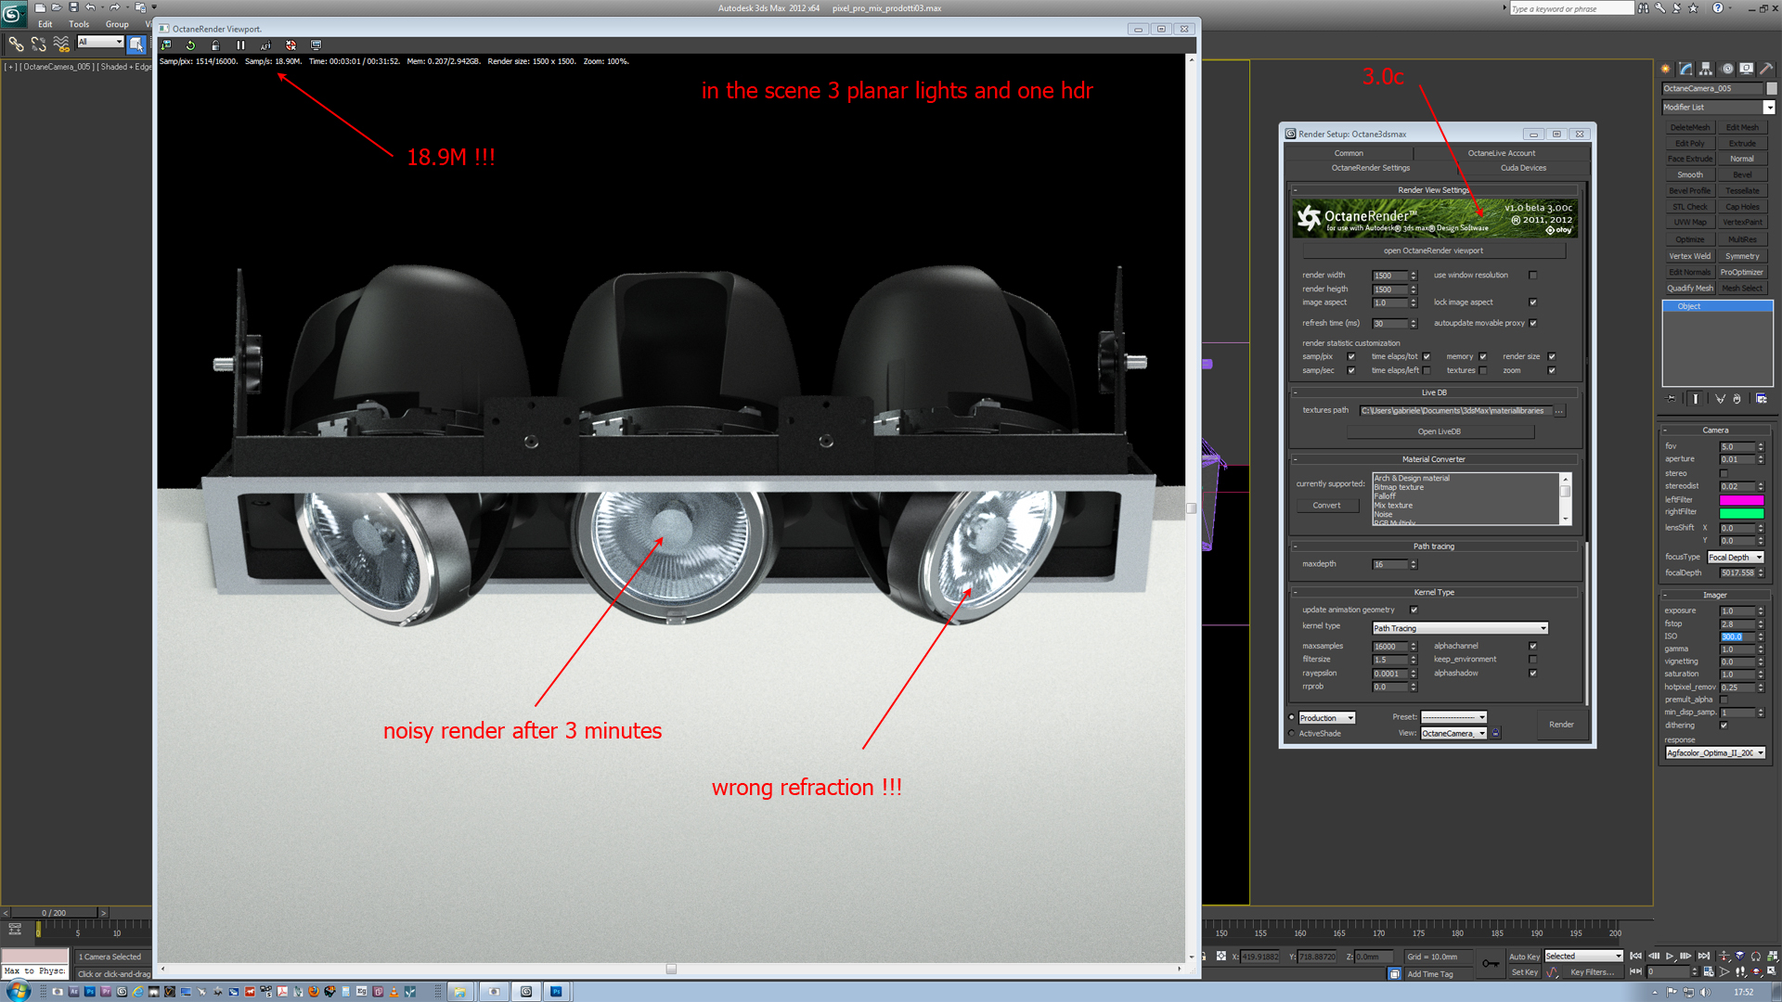Open the Tools menu
Screen dimensions: 1782x1002
coord(79,24)
